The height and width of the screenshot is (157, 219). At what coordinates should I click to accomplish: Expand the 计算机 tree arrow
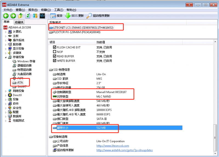(6, 32)
